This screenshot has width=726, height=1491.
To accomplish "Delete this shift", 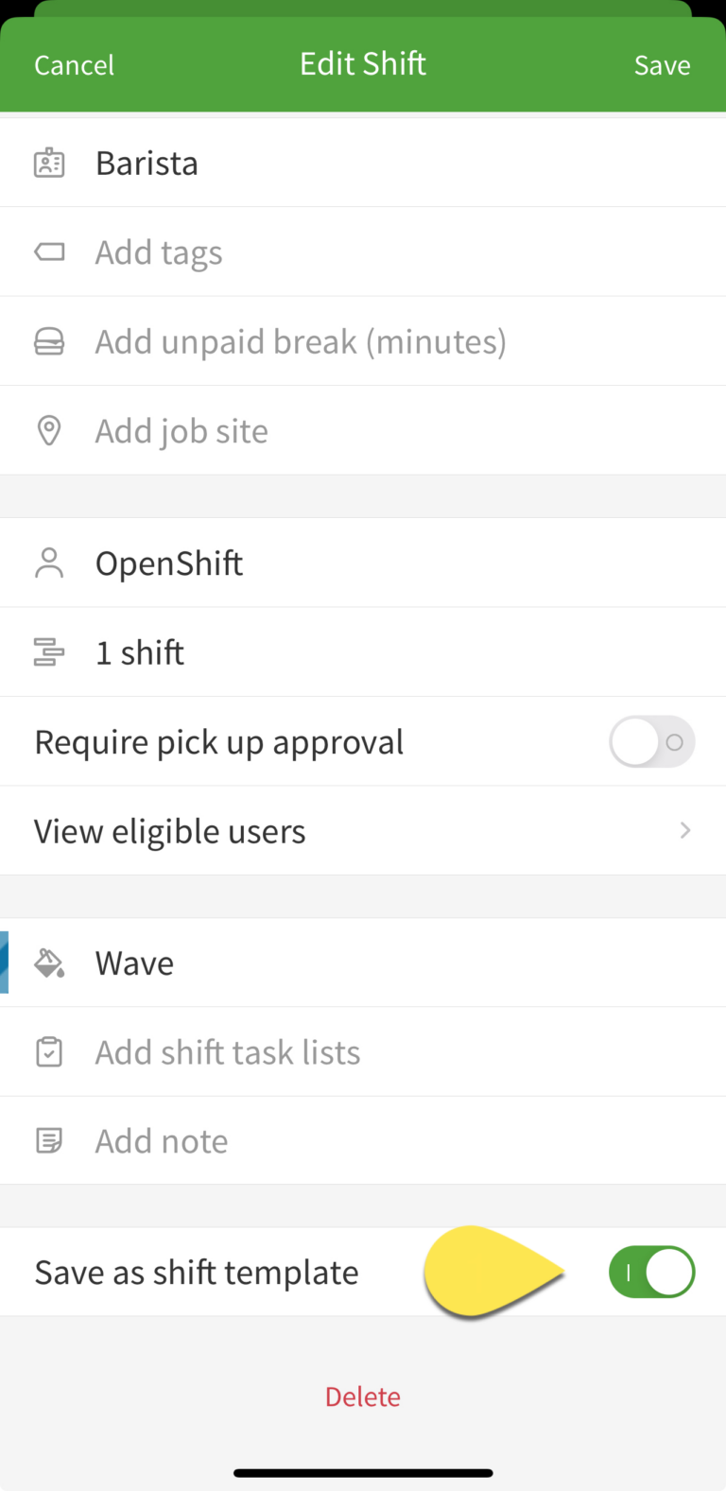I will click(x=363, y=1396).
